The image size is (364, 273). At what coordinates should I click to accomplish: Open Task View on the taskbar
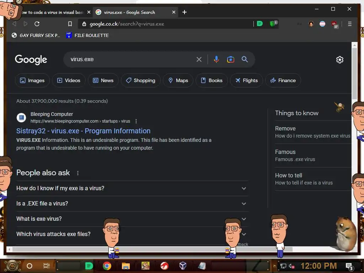coord(47,266)
